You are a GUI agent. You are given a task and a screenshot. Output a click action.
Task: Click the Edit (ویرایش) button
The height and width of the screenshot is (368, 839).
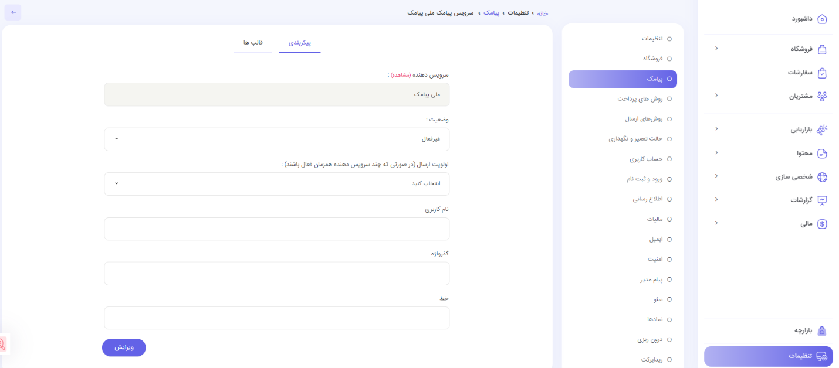(x=124, y=347)
